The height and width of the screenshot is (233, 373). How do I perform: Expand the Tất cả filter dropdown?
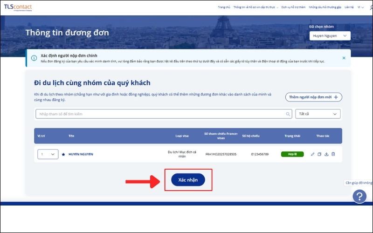click(318, 114)
